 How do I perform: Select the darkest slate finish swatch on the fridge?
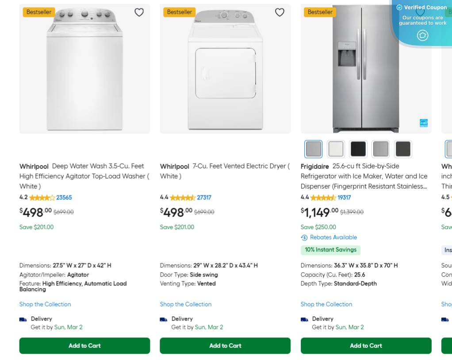(403, 149)
